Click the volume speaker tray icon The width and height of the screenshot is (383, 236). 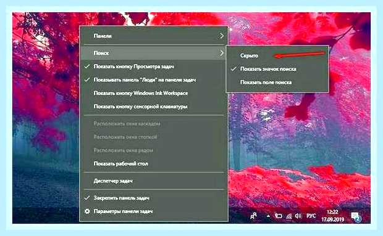coord(298,216)
